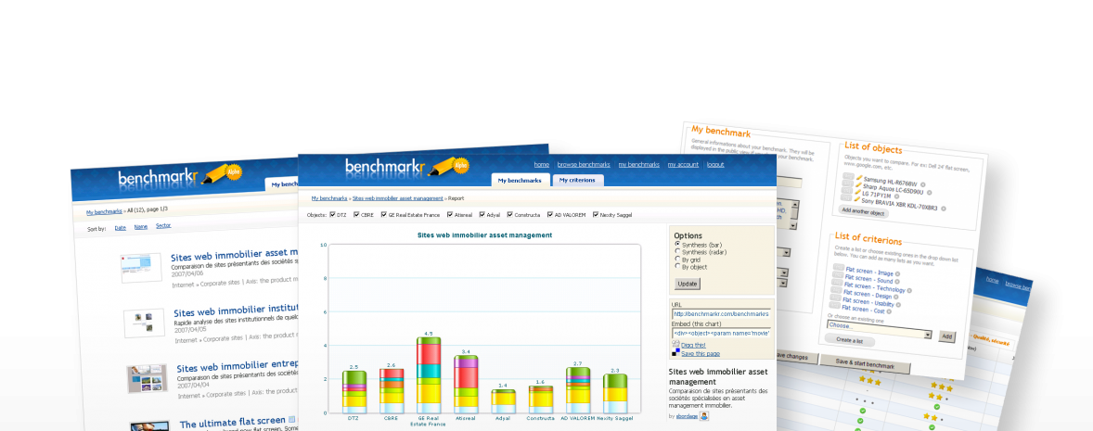Click the Digg this! link
The image size is (1093, 431).
coord(693,345)
